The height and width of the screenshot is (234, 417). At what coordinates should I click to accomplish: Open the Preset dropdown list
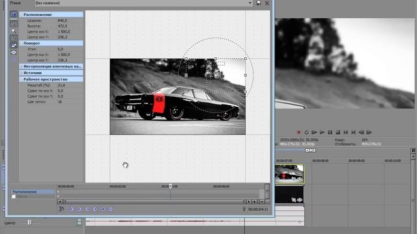click(250, 3)
